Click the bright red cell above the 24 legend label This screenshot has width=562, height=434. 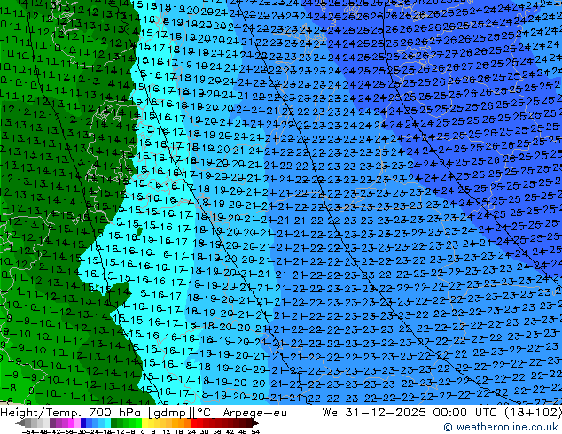point(193,422)
